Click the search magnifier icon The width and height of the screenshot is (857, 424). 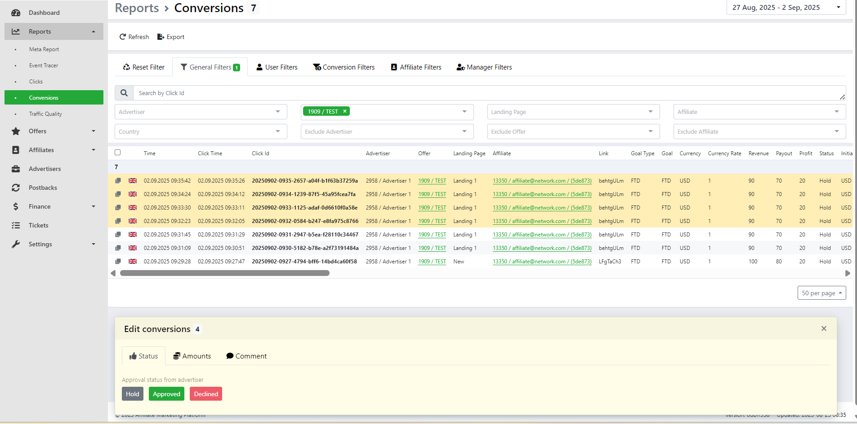coord(124,93)
